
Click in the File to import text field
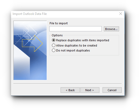pyautogui.click(x=76, y=29)
